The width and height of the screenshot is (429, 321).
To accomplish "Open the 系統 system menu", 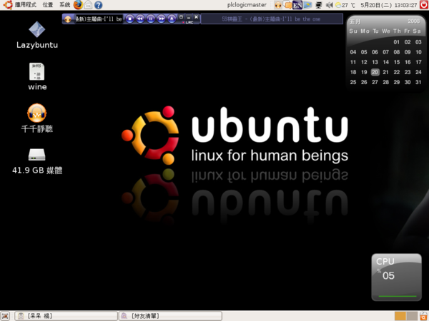I will tap(64, 5).
